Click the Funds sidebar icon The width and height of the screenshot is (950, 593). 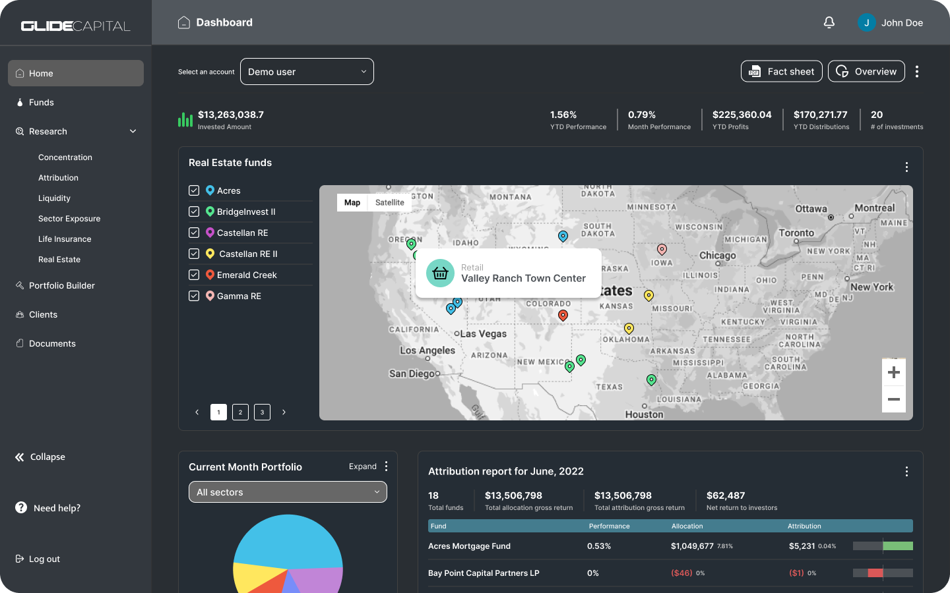coord(20,102)
